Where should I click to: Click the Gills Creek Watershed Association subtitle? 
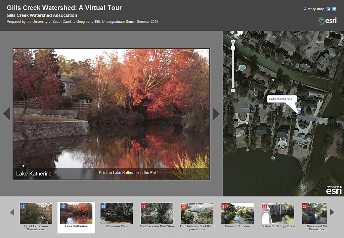[42, 15]
